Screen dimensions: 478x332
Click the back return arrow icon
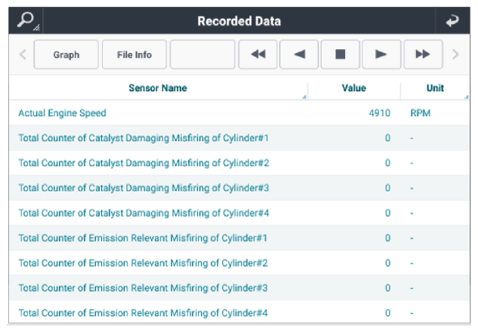(x=452, y=21)
